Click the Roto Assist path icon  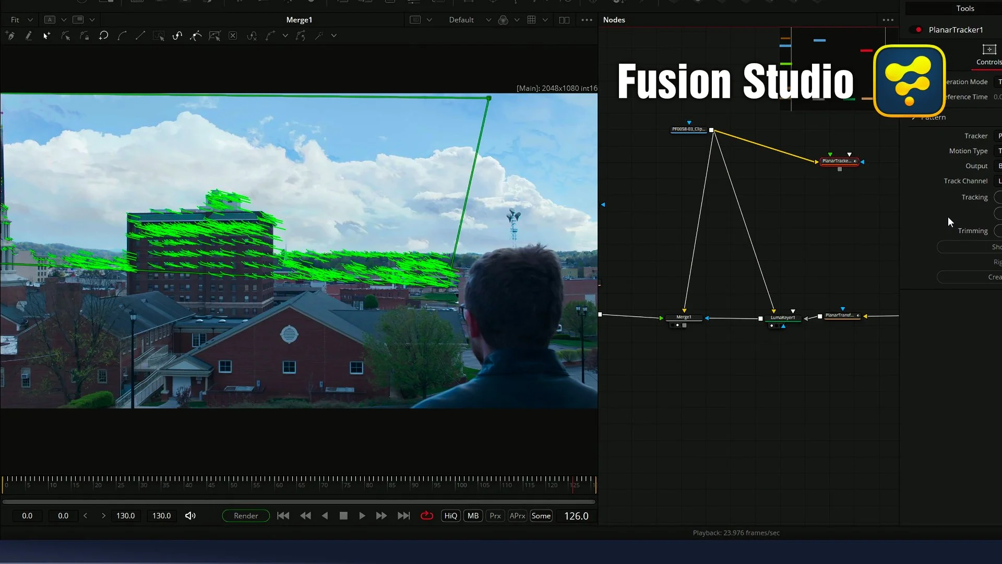(x=301, y=36)
